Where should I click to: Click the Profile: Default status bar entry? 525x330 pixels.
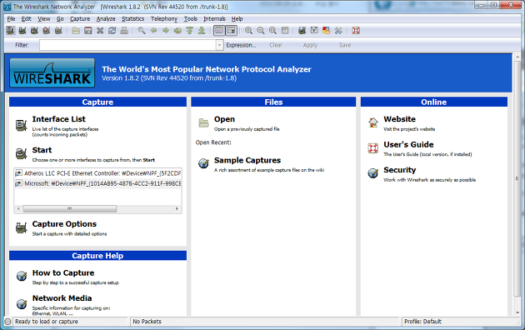(x=422, y=322)
